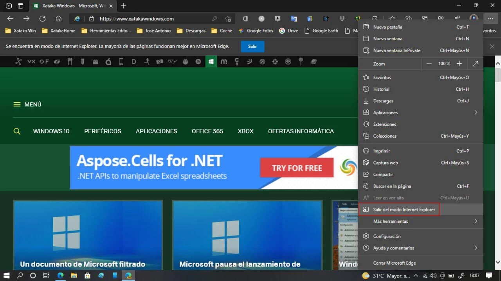This screenshot has width=501, height=281.
Task: Expand the Más herramientas submenu
Action: [x=476, y=221]
